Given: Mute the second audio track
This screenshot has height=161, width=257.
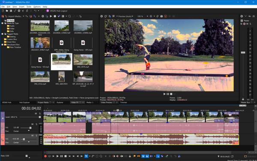Looking at the screenshot, I should tap(33, 135).
